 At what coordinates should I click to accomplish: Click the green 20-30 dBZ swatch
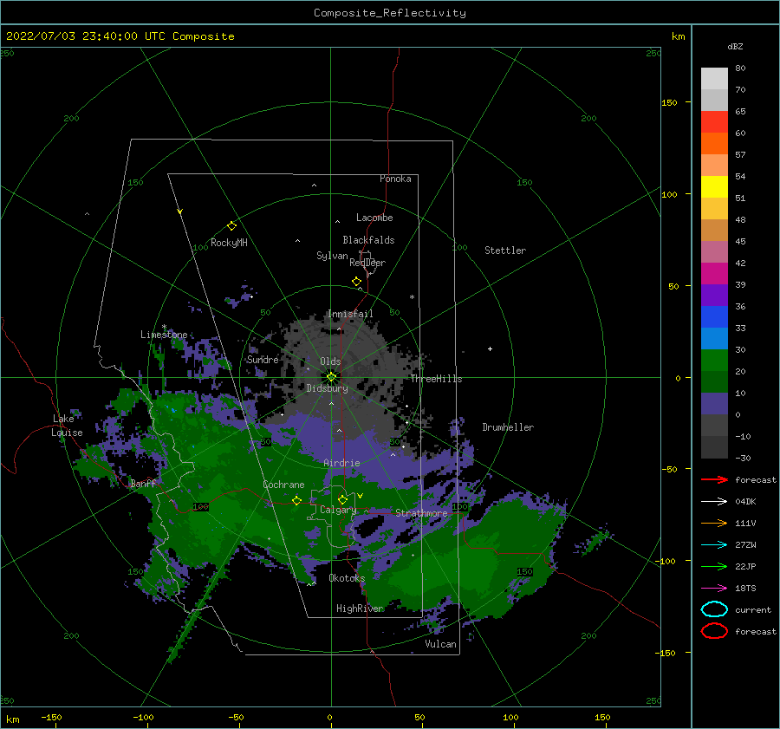tap(714, 361)
